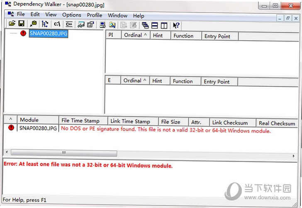
Task: Sort imports list by Entry Point column
Action: click(x=220, y=36)
